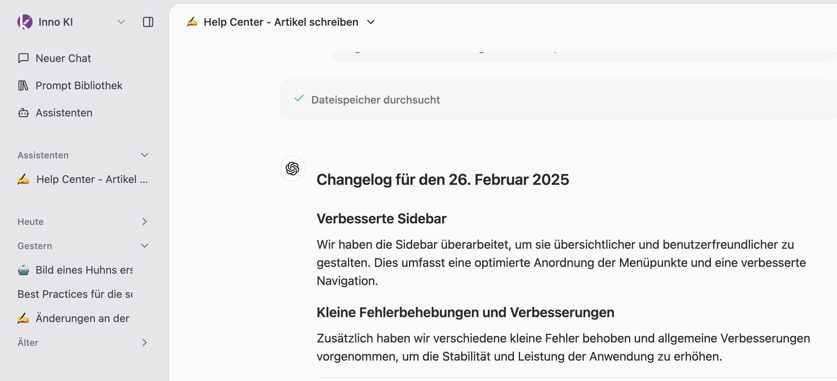837x381 pixels.
Task: Click the Neuer Chat speech bubble icon
Action: (23, 58)
